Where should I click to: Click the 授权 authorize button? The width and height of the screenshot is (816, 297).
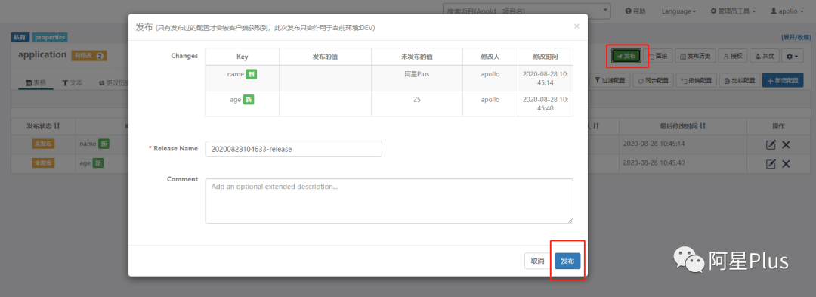coord(733,56)
